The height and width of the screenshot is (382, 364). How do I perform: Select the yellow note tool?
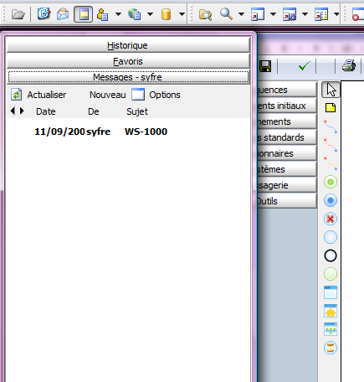point(331,108)
